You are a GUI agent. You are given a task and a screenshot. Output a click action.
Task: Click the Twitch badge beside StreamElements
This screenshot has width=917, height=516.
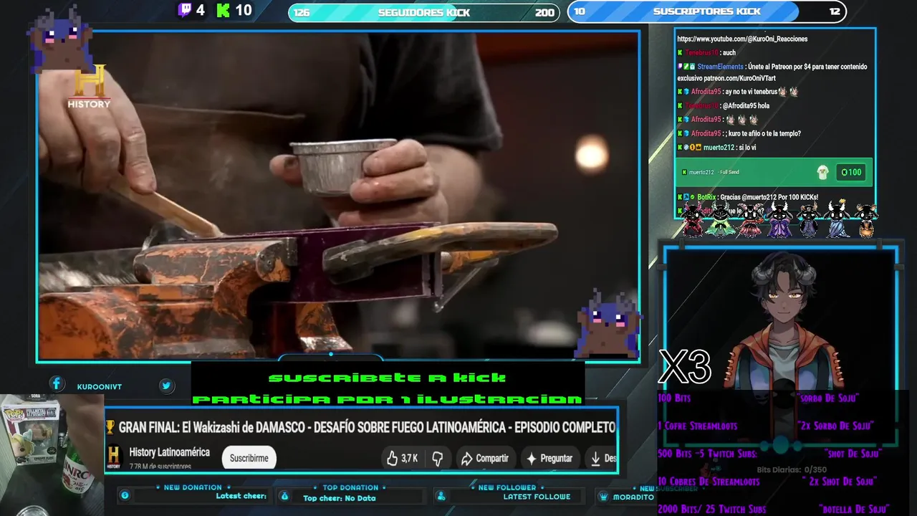(x=681, y=67)
